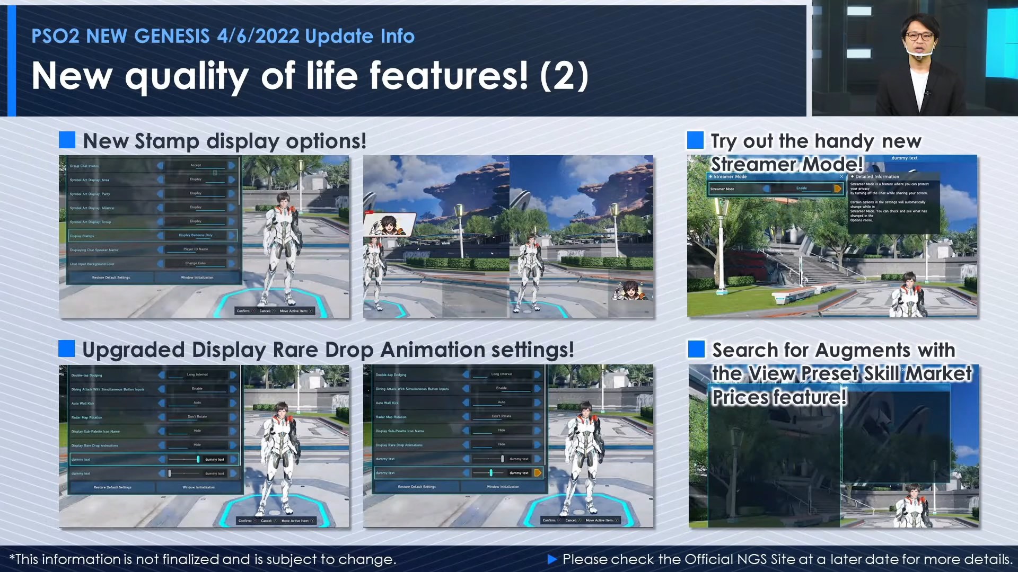Click left arrow for Chat Input Background Color
Viewport: 1018px width, 572px height.
click(x=160, y=263)
